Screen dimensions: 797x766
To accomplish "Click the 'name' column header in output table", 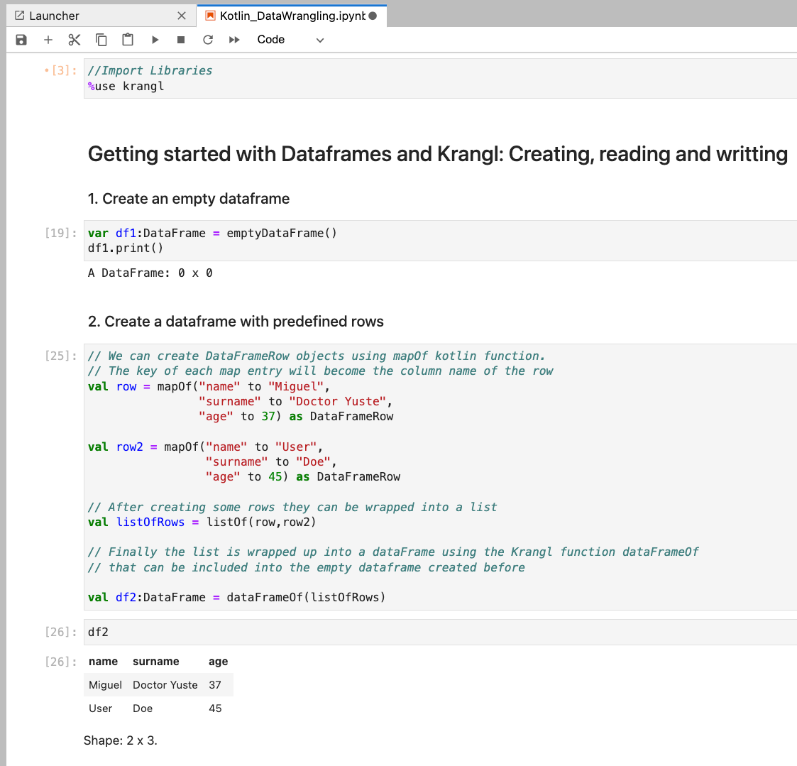I will 103,662.
